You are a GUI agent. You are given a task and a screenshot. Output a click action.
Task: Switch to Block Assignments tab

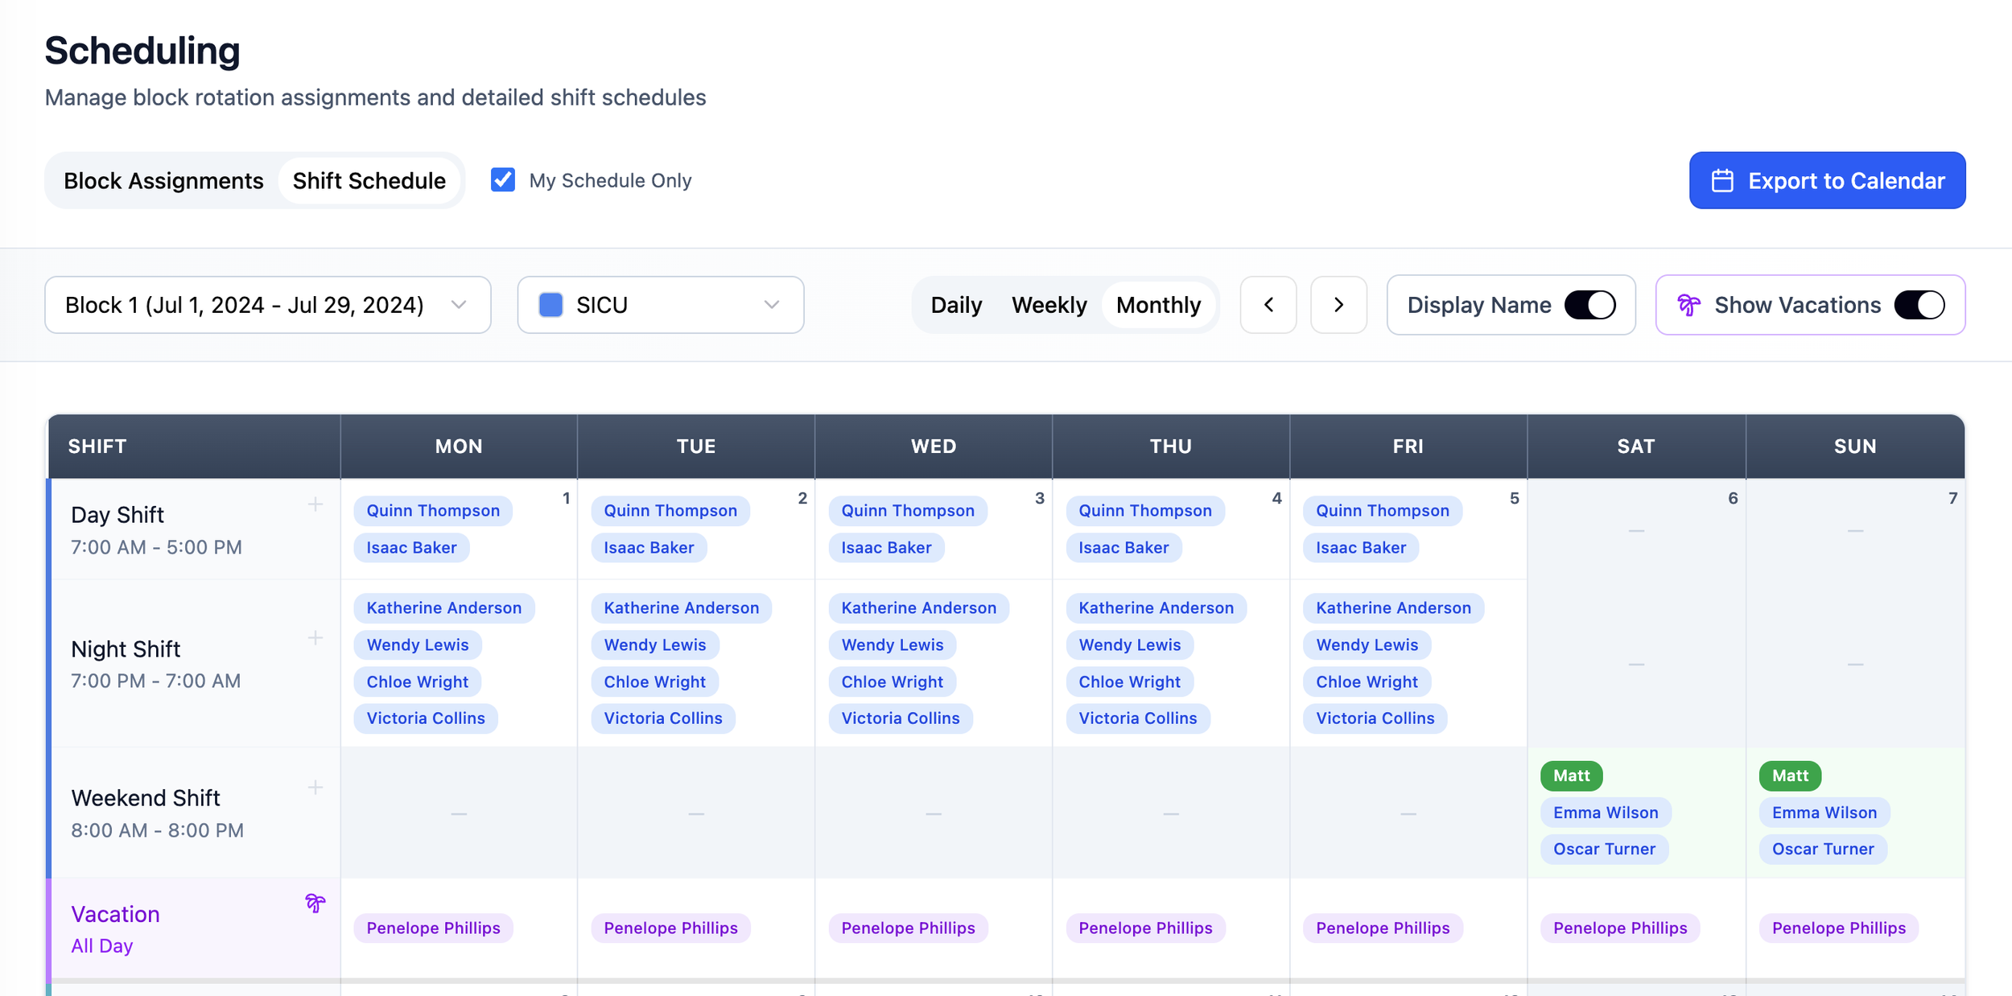163,181
